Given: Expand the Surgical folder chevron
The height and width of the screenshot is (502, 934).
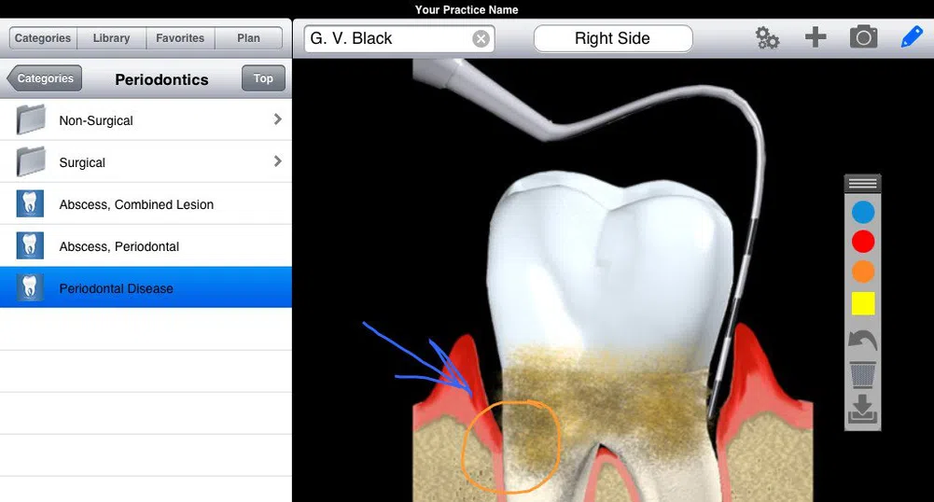Looking at the screenshot, I should click(x=277, y=161).
